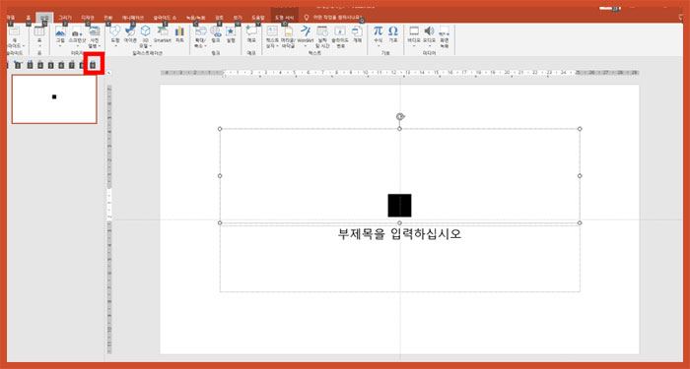The width and height of the screenshot is (690, 369).
Task: Click the horizontal ruler above the slide
Action: click(x=399, y=73)
